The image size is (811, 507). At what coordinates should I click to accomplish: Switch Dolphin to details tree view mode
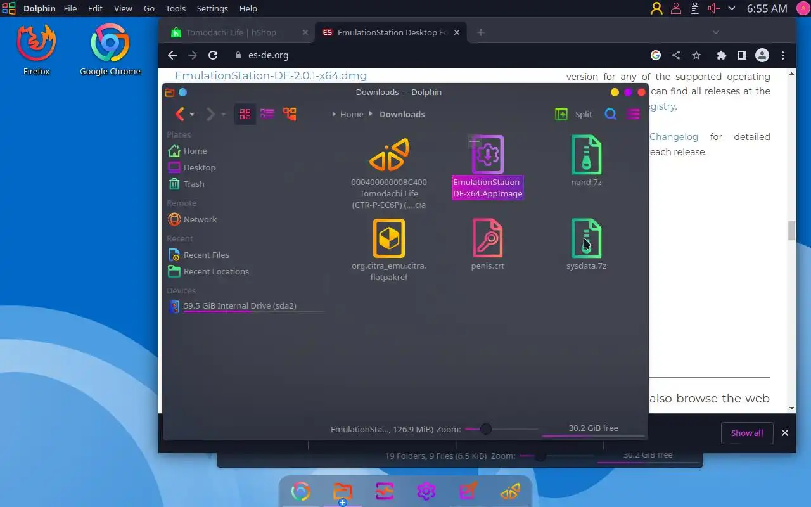coord(290,114)
